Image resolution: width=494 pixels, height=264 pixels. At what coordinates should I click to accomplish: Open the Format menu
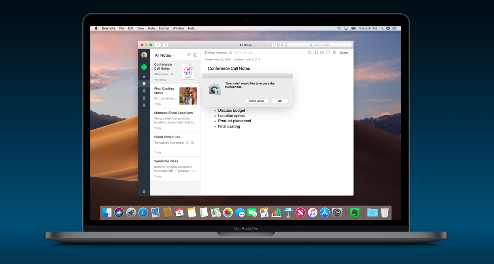(164, 28)
